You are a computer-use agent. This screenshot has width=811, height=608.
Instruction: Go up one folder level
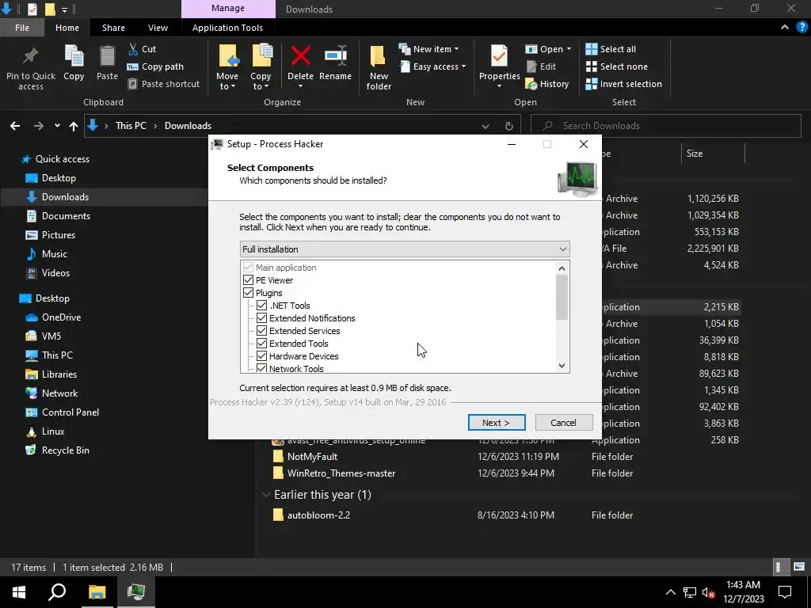pos(74,126)
